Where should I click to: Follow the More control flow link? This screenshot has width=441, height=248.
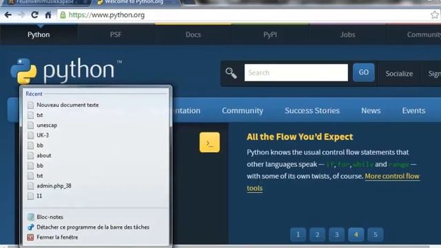coord(392,176)
